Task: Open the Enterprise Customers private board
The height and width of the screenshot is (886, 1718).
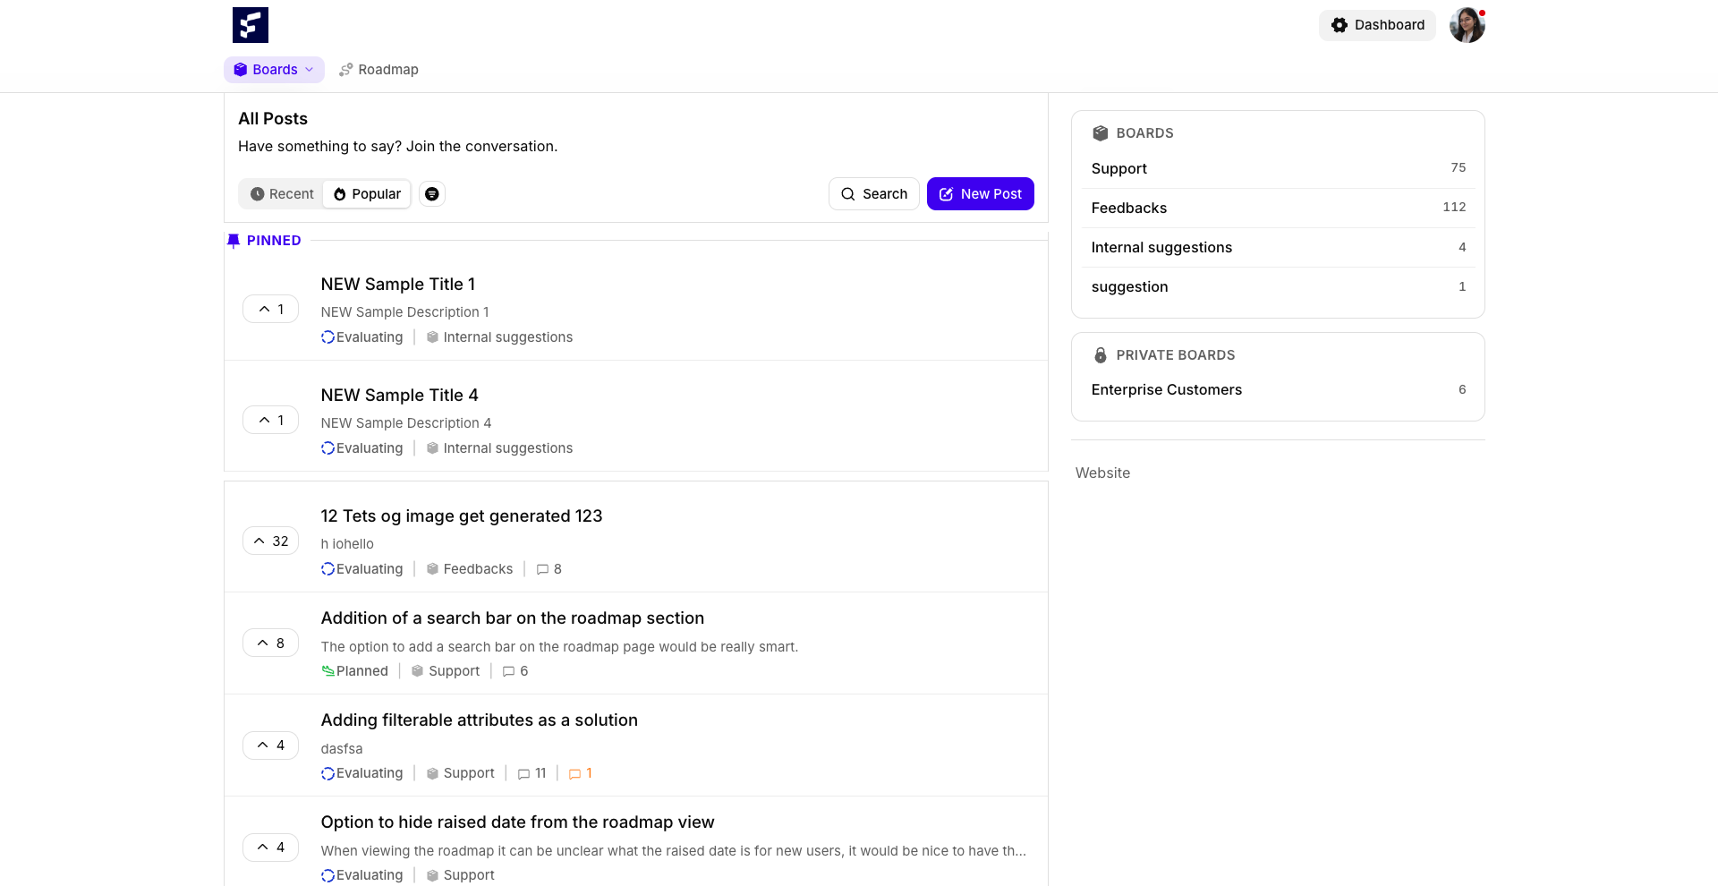Action: pos(1278,389)
